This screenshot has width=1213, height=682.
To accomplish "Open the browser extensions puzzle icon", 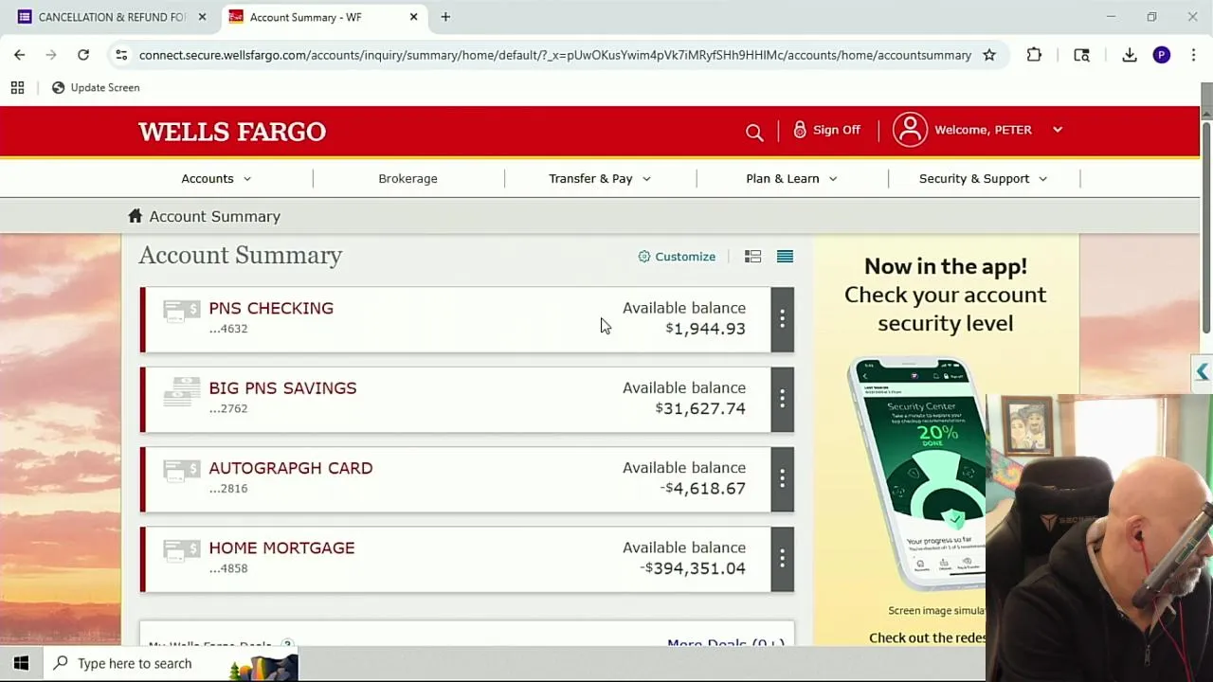I will [x=1034, y=55].
